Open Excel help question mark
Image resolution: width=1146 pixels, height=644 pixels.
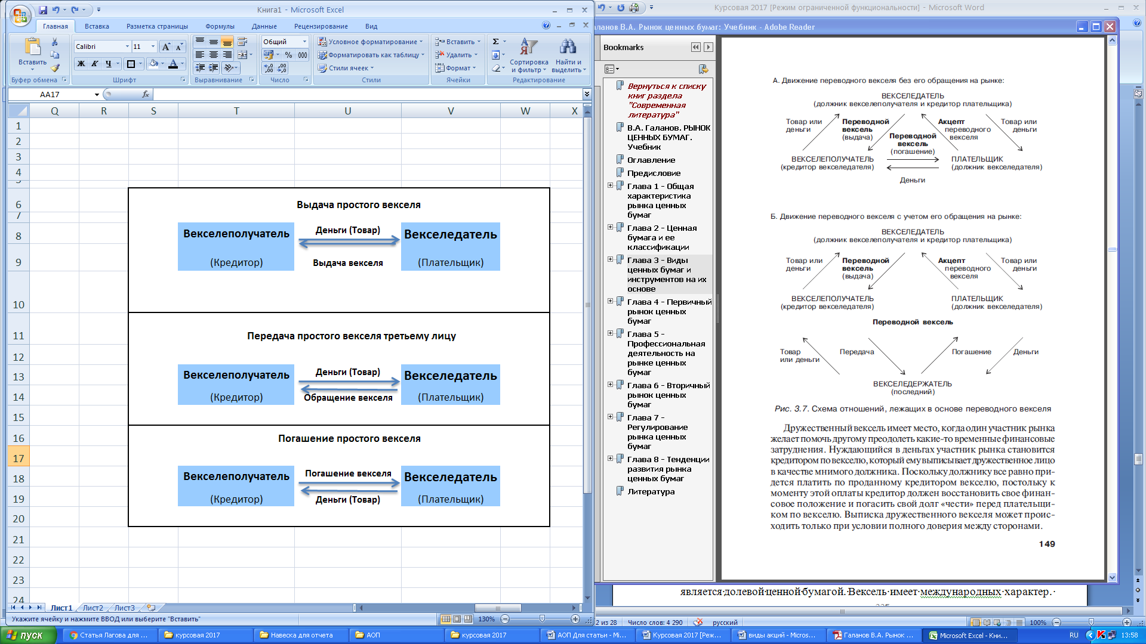pyautogui.click(x=546, y=26)
